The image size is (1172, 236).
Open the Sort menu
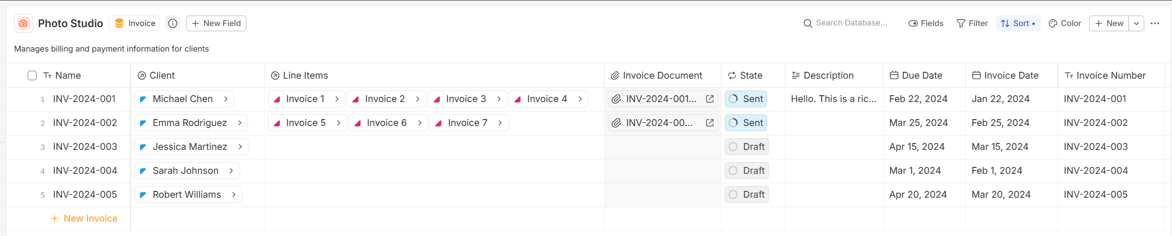click(x=1017, y=23)
